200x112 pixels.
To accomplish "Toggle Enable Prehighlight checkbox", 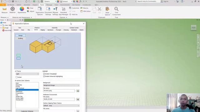I will 44,74.
